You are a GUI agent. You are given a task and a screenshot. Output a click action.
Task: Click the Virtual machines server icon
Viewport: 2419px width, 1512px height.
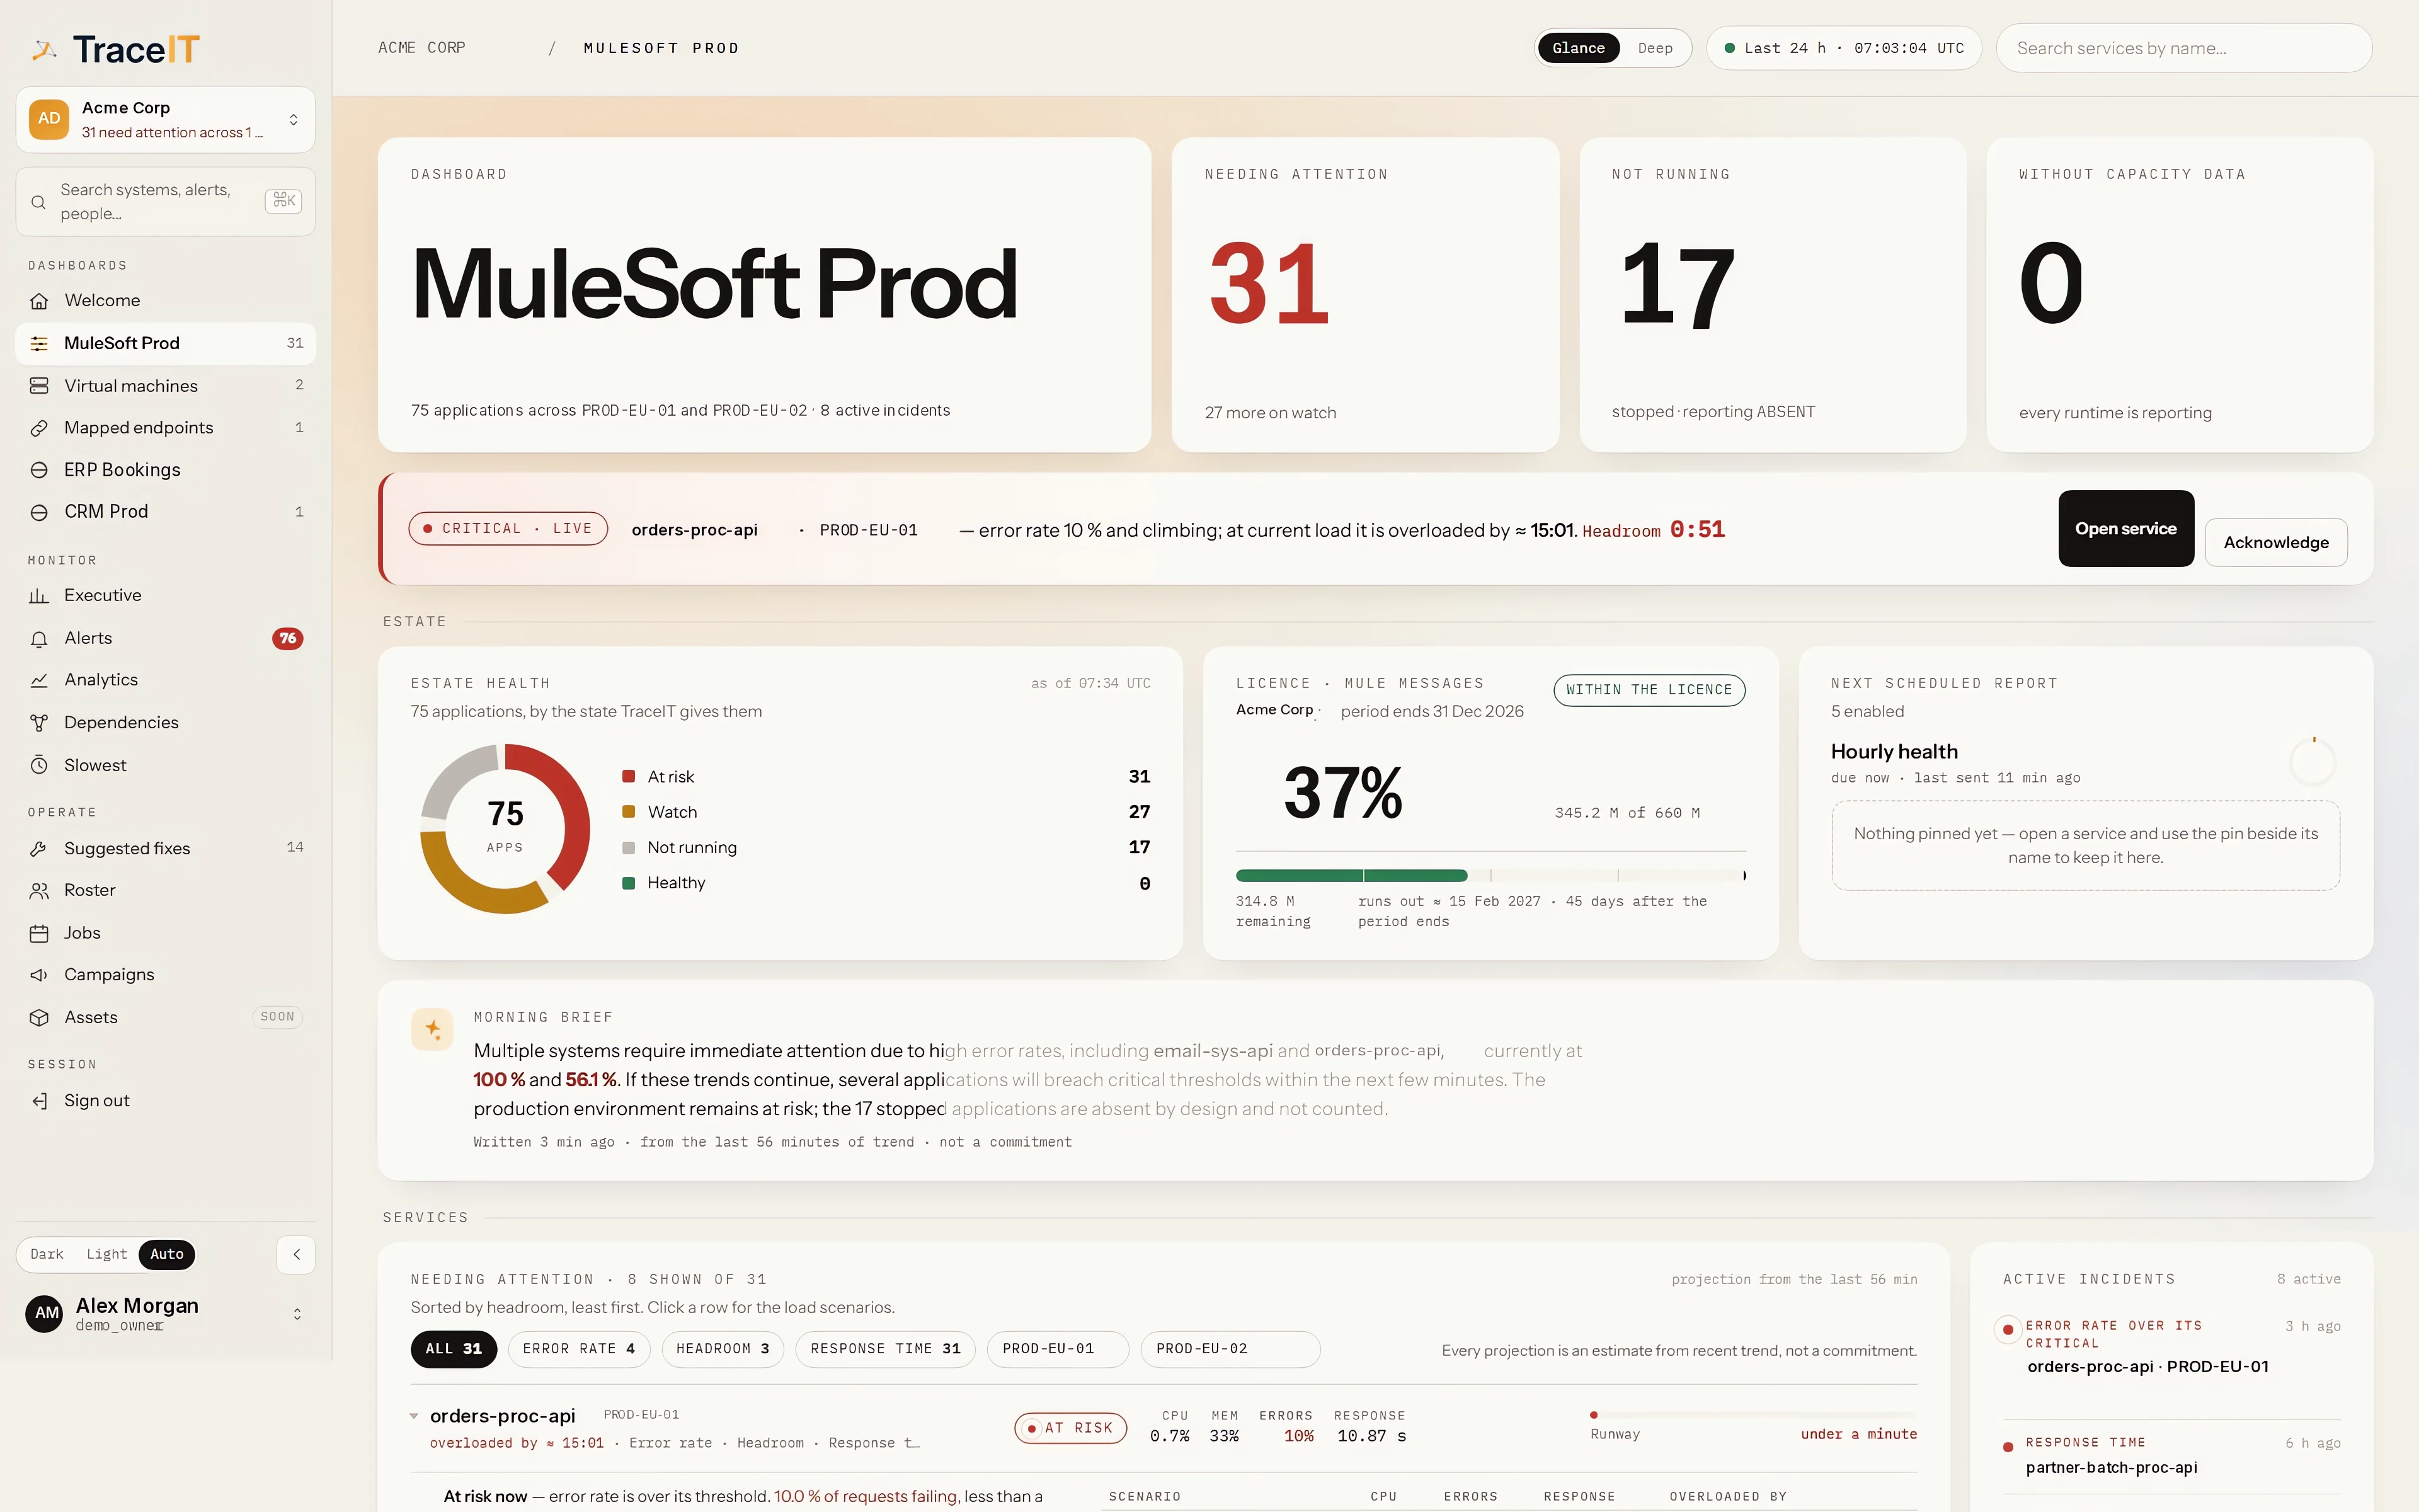(39, 386)
